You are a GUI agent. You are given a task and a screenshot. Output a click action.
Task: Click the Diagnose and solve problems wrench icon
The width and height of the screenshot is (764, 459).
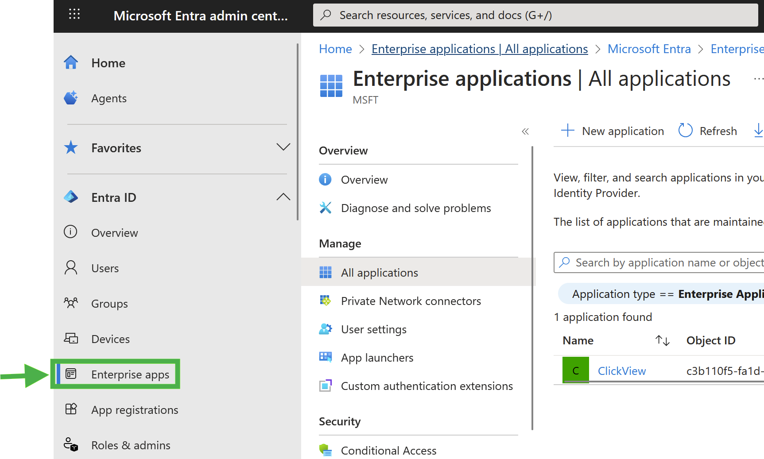(x=326, y=208)
